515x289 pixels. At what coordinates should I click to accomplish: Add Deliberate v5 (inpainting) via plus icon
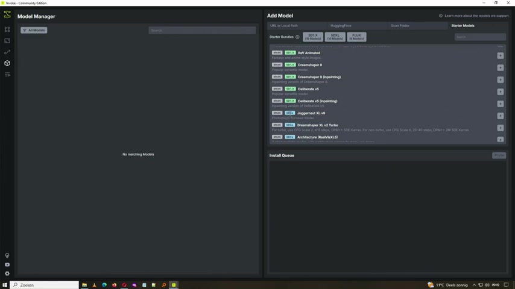500,104
